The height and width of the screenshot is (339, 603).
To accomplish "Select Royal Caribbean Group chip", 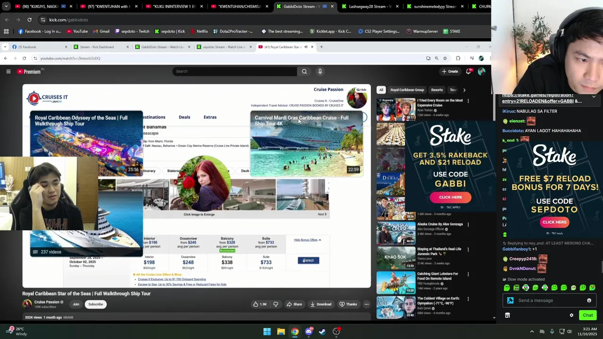I will coord(407,90).
